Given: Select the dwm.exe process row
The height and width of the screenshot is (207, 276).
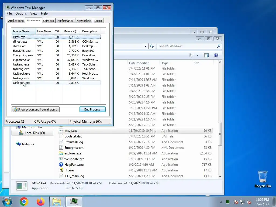Looking at the screenshot, I should (x=56, y=46).
